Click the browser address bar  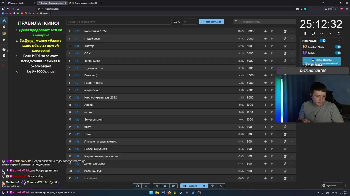164,9
